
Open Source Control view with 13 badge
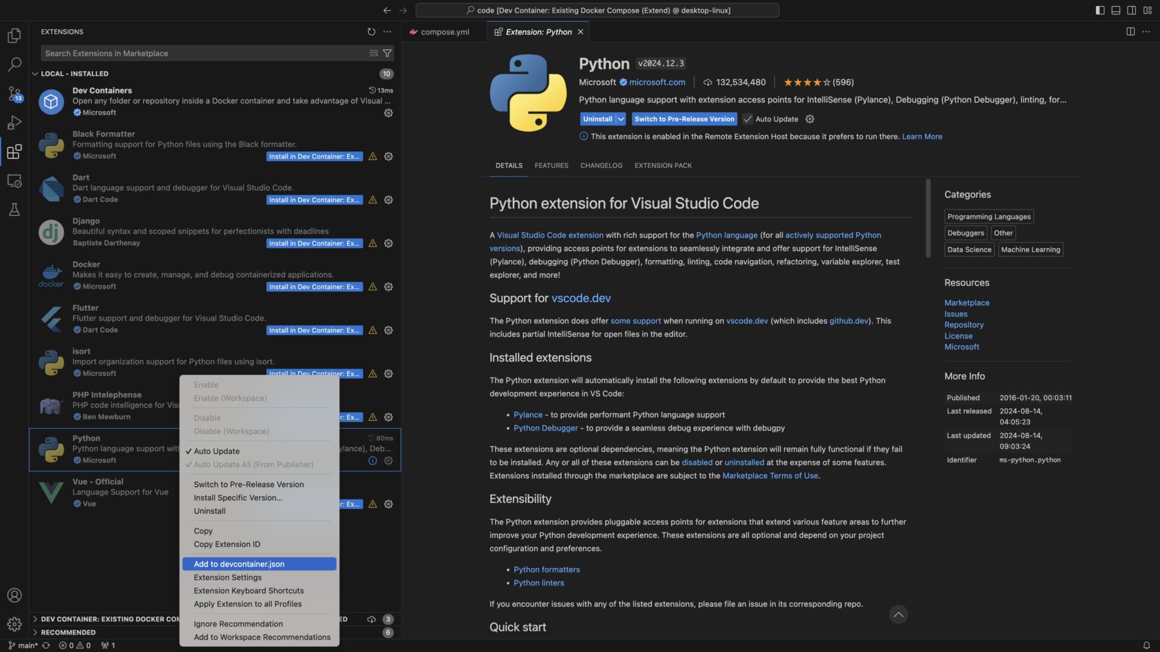(14, 94)
